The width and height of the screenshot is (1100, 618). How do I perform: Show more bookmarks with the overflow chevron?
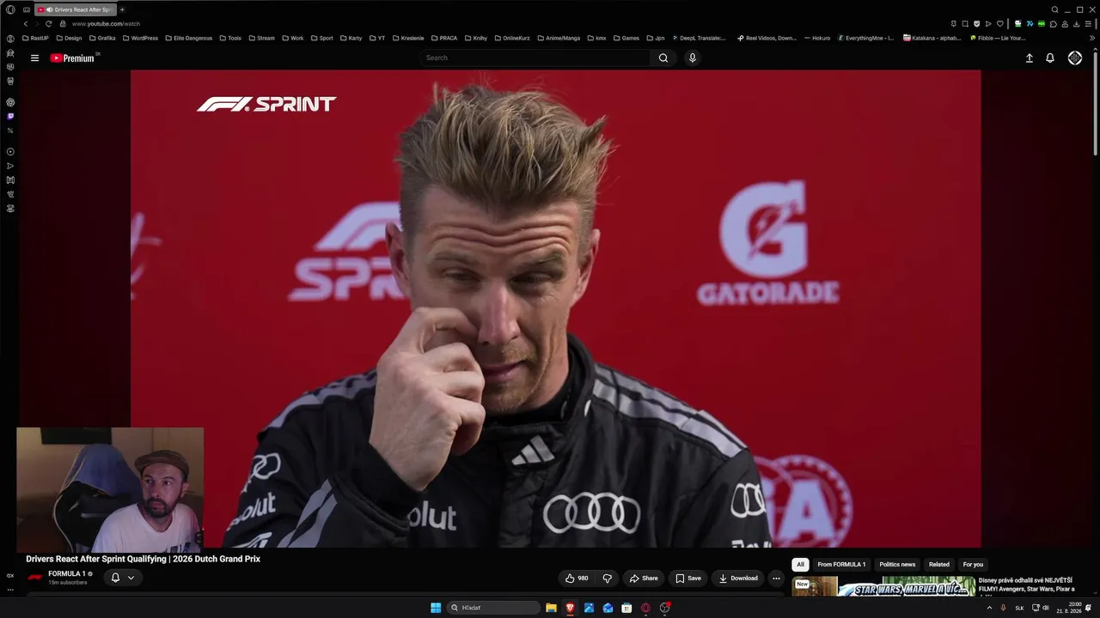pyautogui.click(x=1092, y=39)
